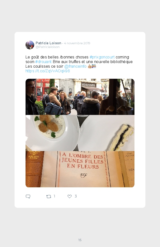This screenshot has height=247, width=160.
Task: Open Patricia Loison's profile avatar
Action: click(x=30, y=45)
